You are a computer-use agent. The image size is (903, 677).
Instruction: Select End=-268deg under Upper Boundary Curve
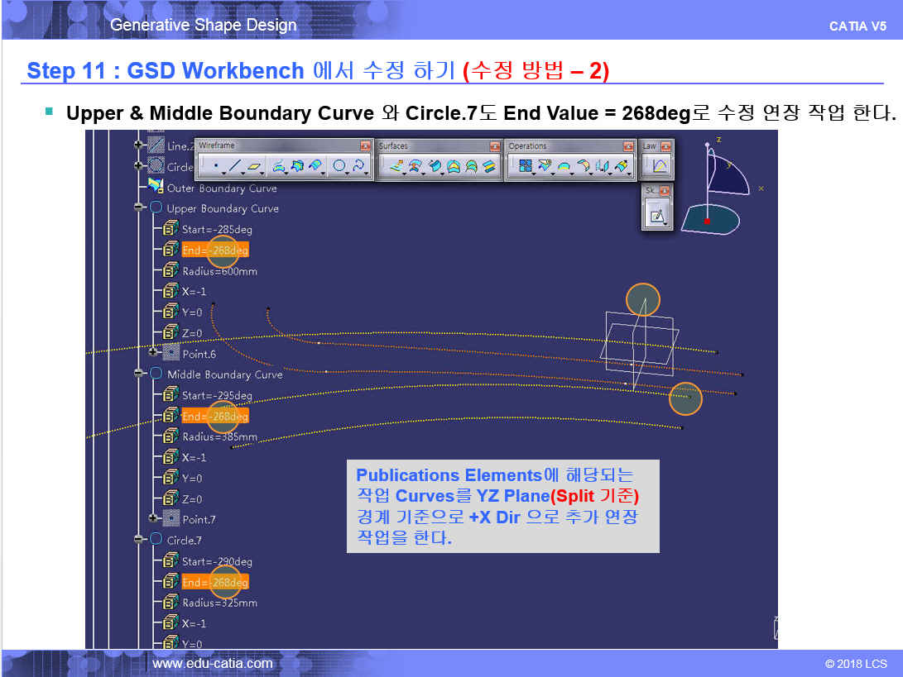pos(214,250)
